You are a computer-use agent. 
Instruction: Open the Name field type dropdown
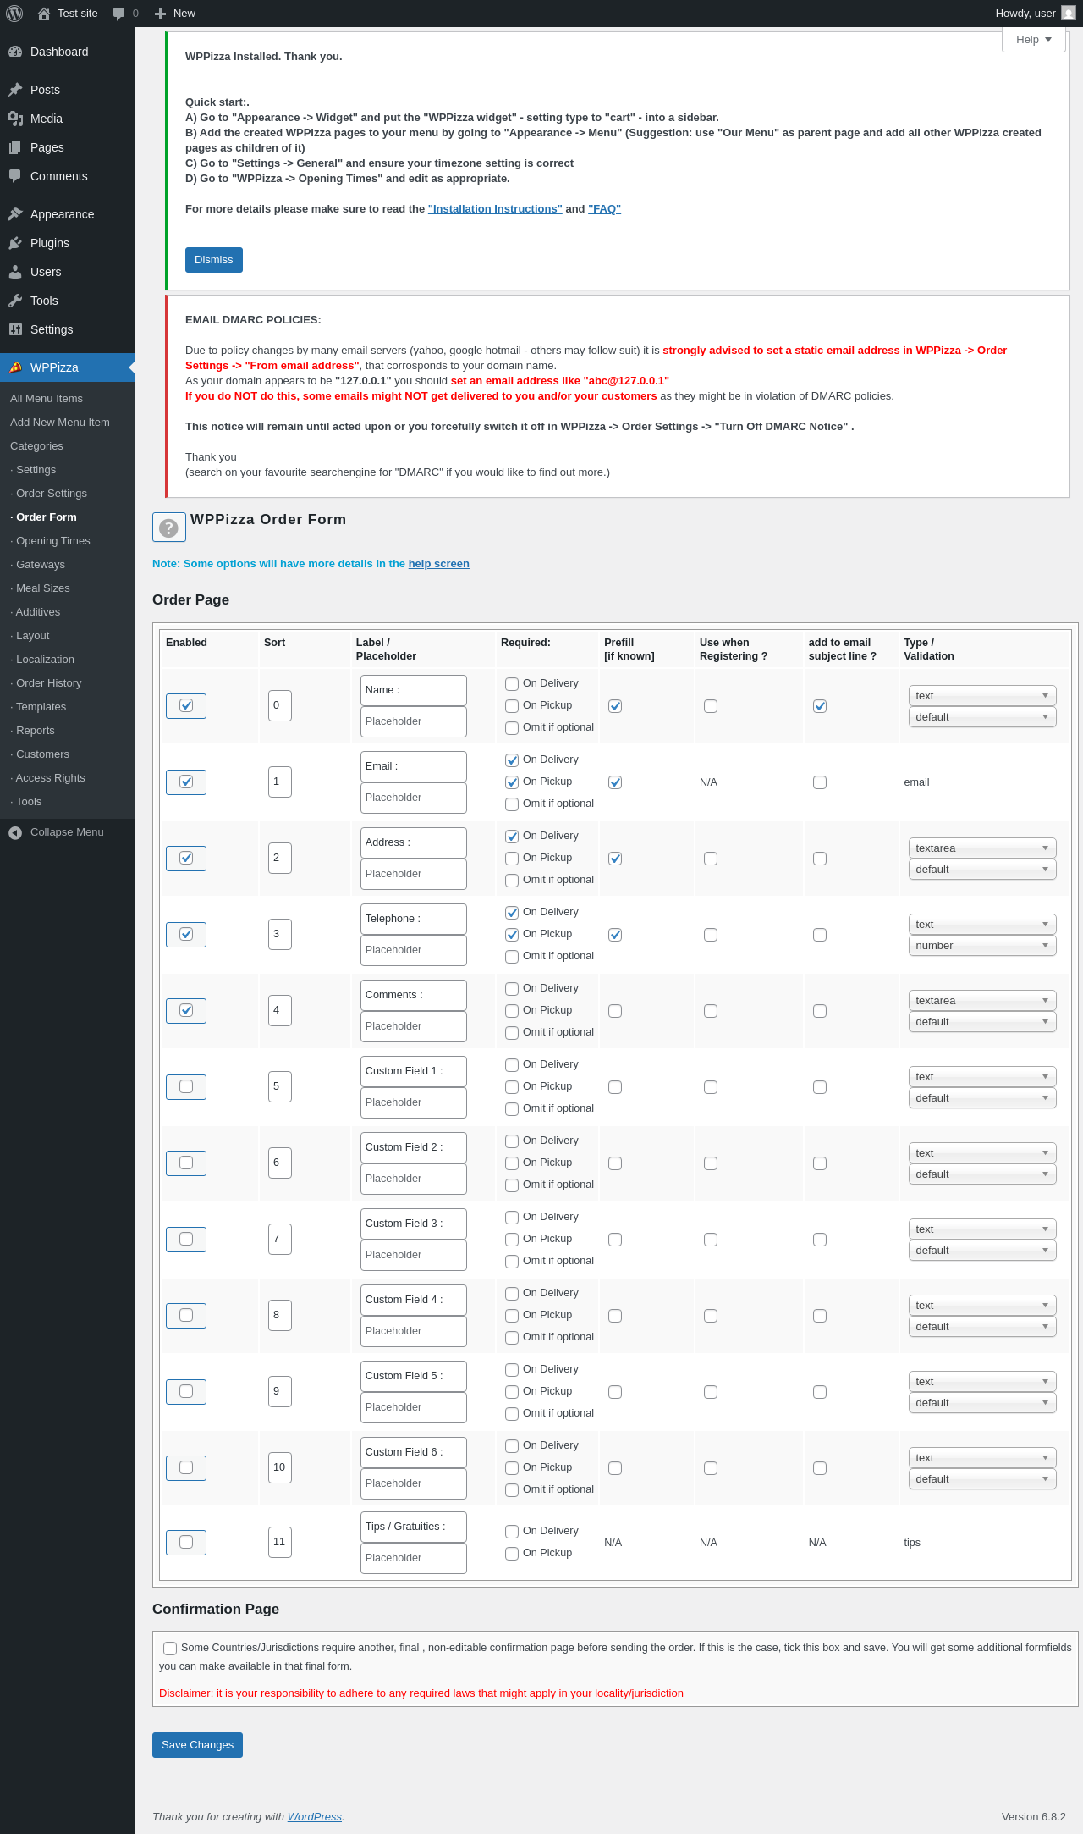click(x=981, y=696)
